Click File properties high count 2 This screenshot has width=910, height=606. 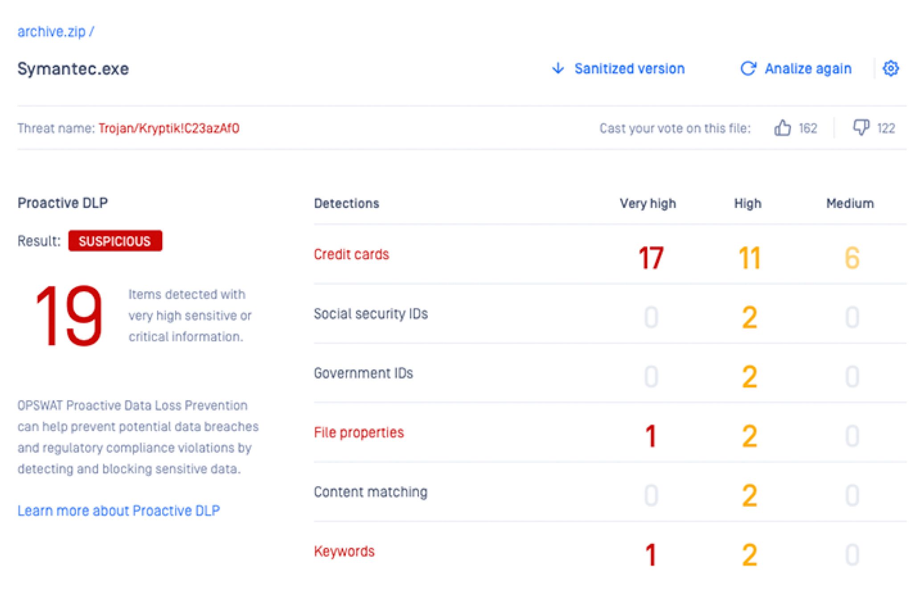749,436
